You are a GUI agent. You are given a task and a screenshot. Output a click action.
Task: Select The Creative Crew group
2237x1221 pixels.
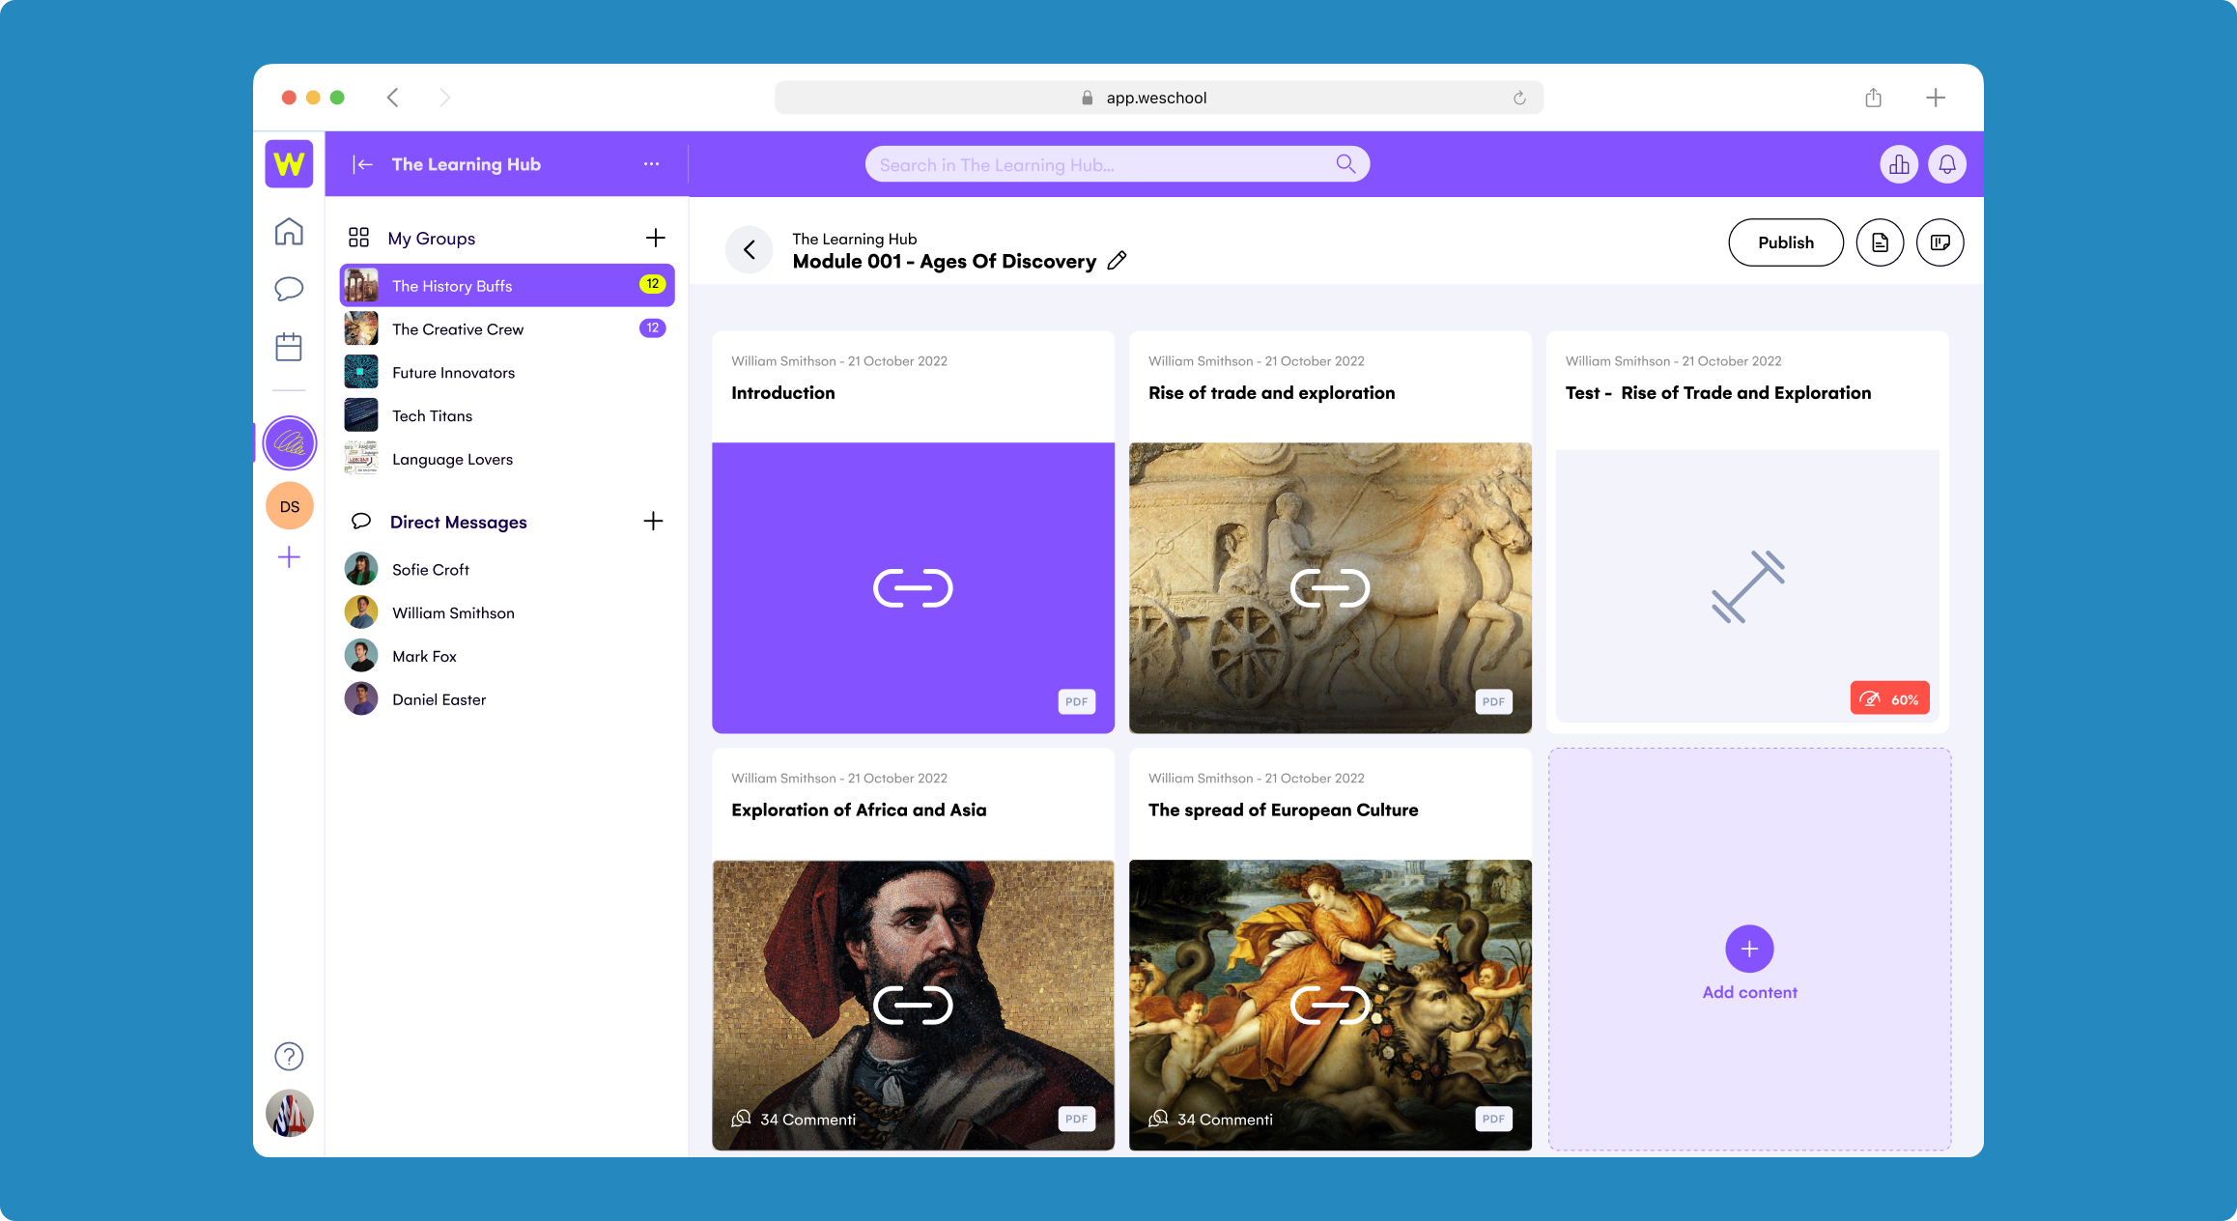[x=507, y=329]
